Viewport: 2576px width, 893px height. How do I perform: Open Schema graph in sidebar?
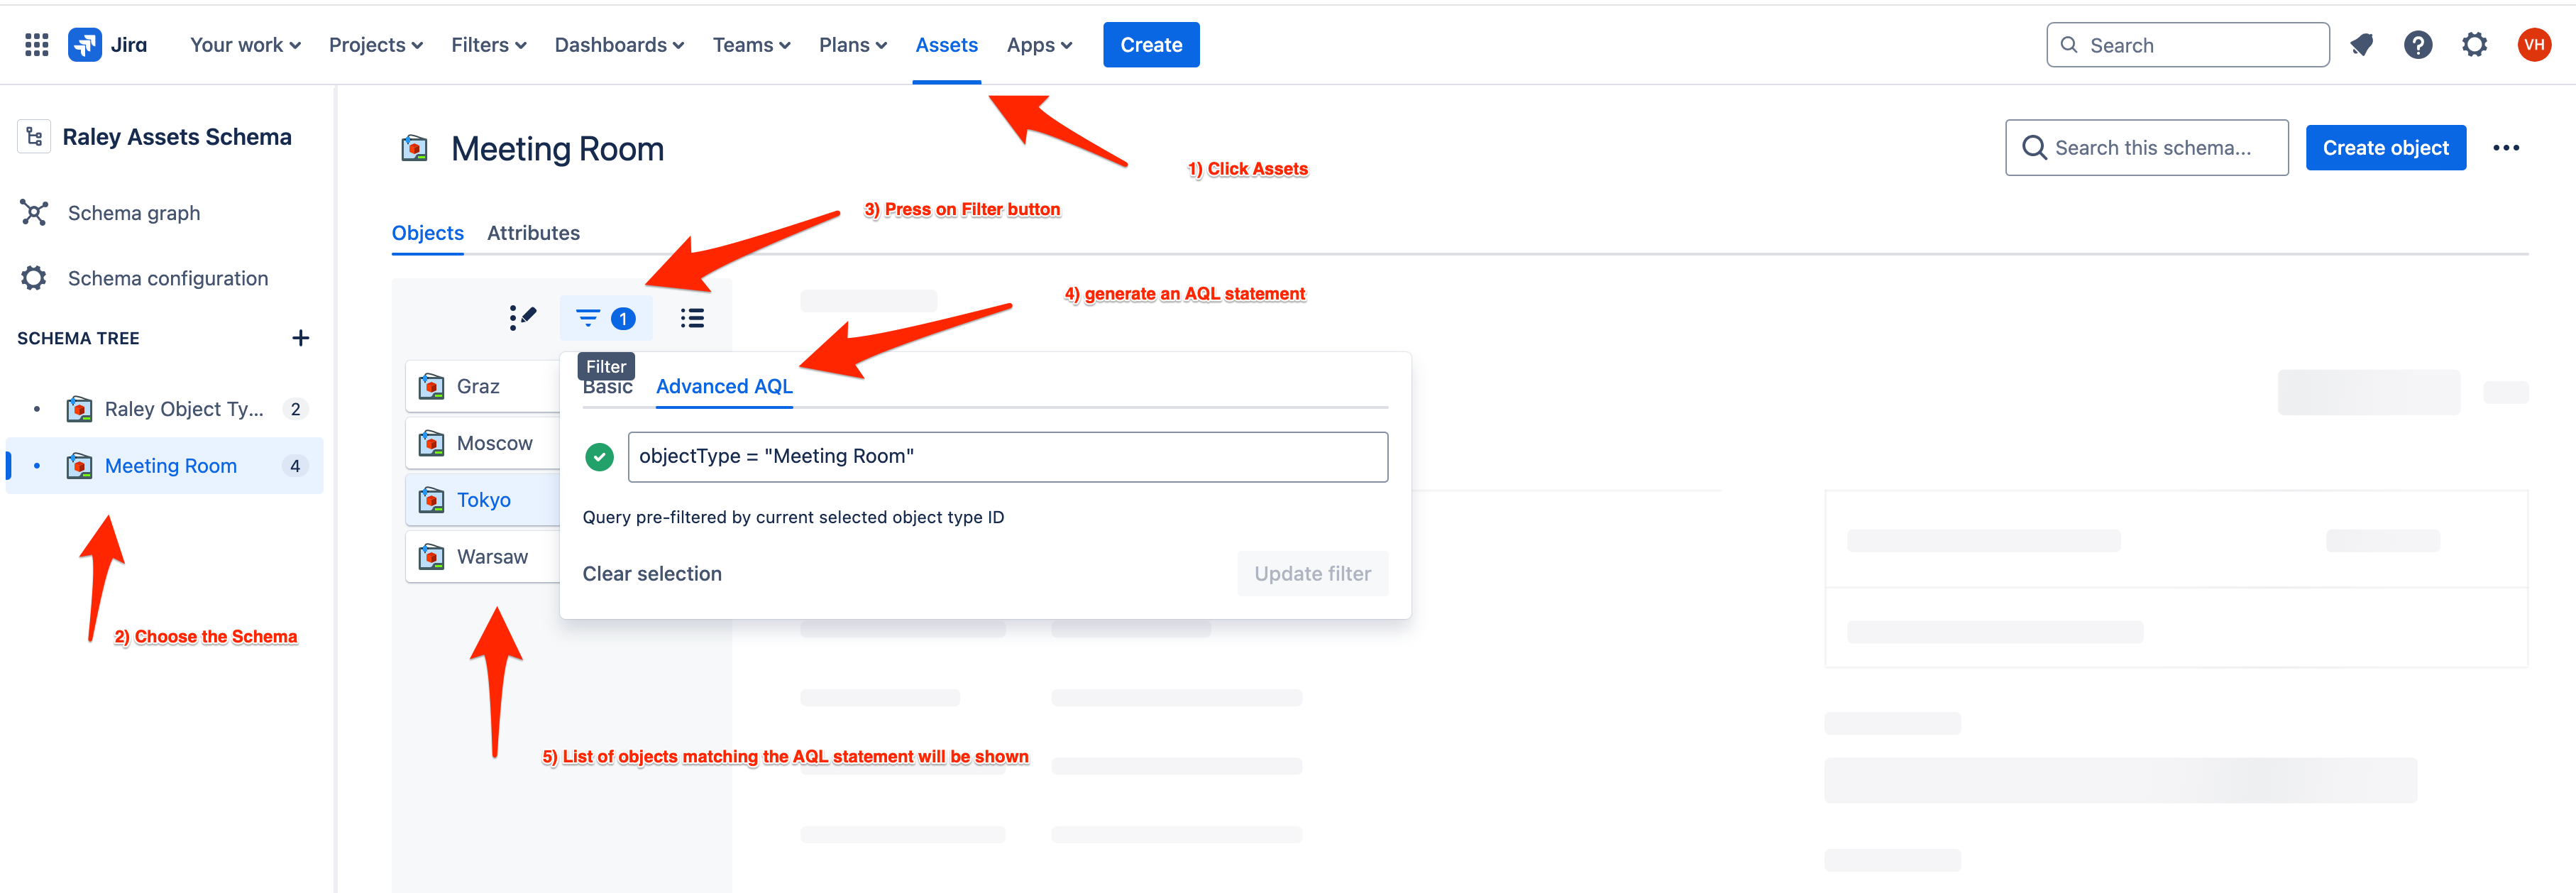click(x=134, y=213)
